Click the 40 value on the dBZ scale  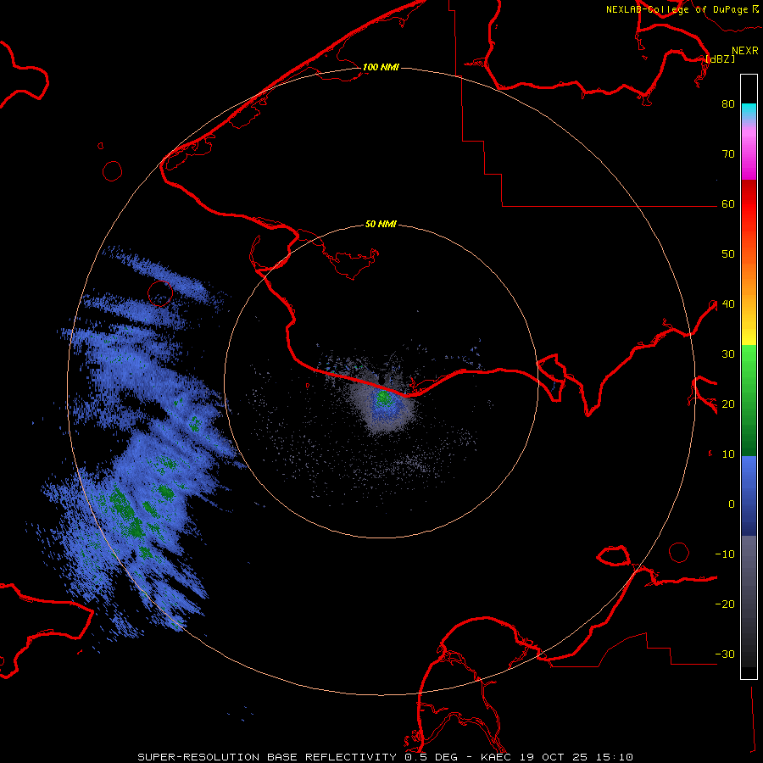(728, 304)
